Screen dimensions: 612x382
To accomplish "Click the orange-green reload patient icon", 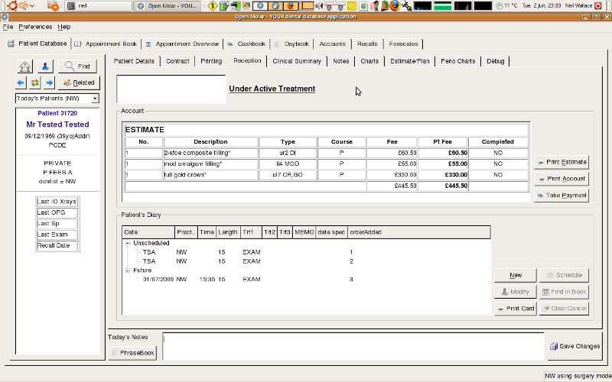I will pos(34,83).
